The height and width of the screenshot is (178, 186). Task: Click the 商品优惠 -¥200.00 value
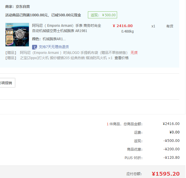click(171, 149)
